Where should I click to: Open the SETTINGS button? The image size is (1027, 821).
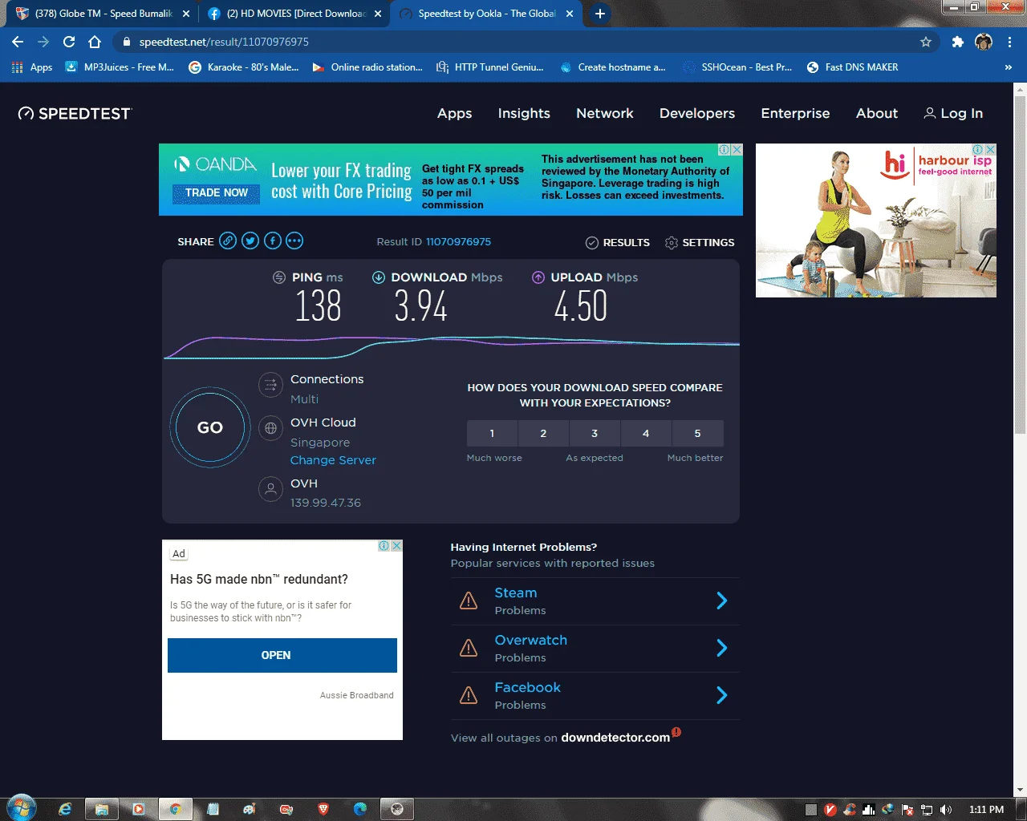point(700,242)
